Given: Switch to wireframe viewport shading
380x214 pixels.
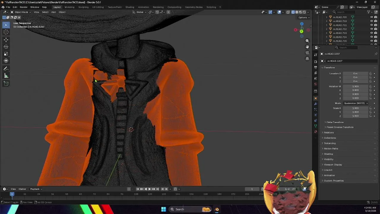Looking at the screenshot, I should pos(293,12).
